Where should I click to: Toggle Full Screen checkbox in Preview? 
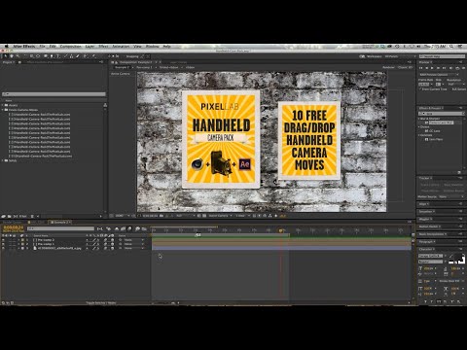[450, 89]
